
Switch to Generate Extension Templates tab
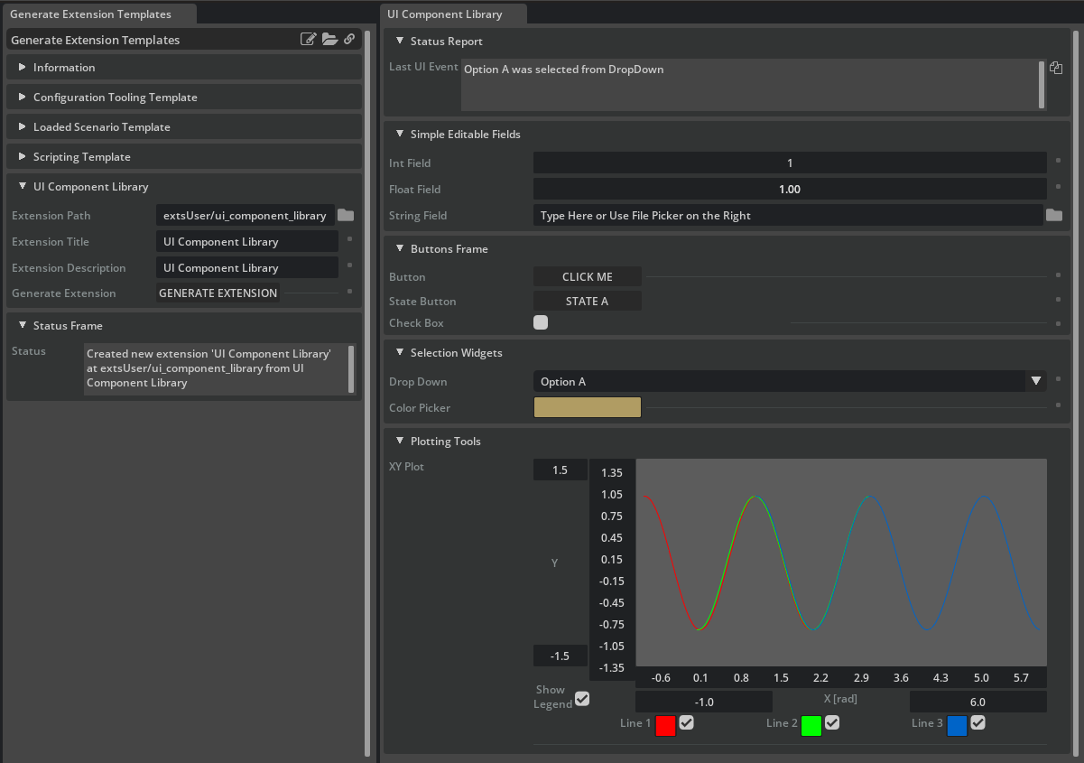pos(90,14)
